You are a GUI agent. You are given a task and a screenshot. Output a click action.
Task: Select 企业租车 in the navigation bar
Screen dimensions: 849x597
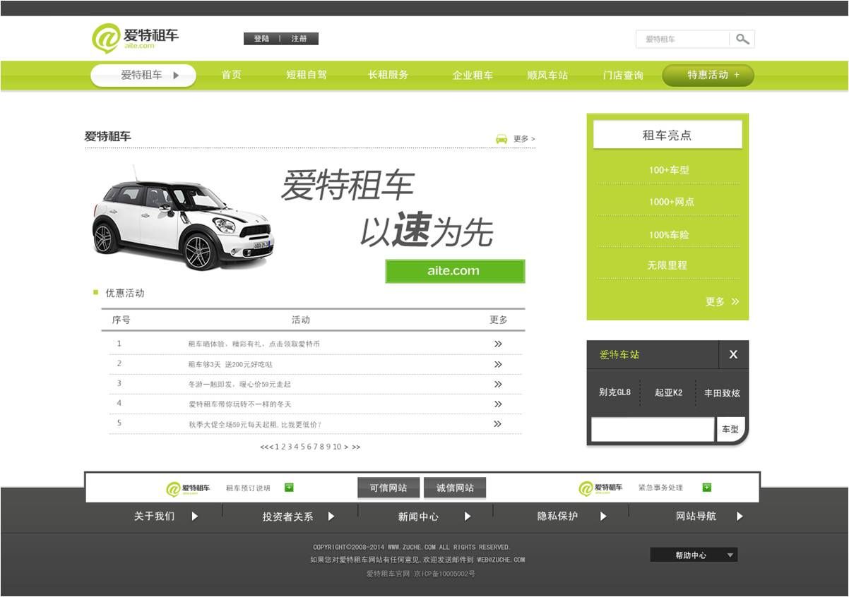tap(473, 76)
